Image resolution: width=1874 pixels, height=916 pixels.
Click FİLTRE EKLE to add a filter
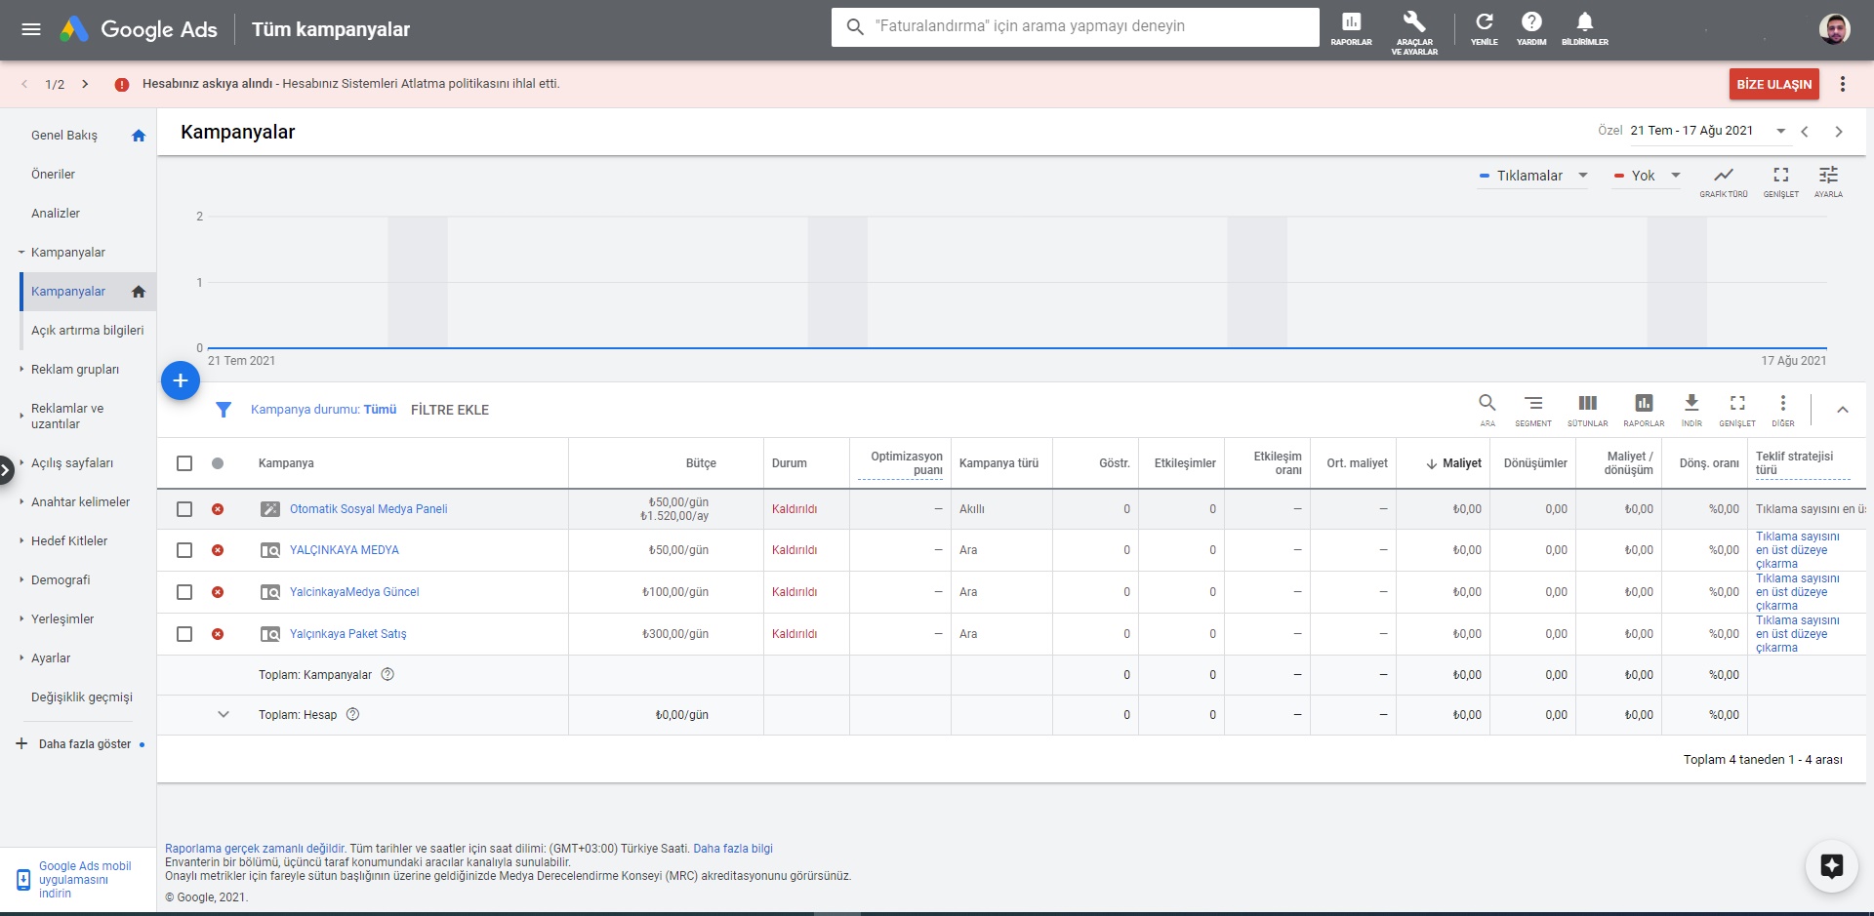click(x=450, y=410)
